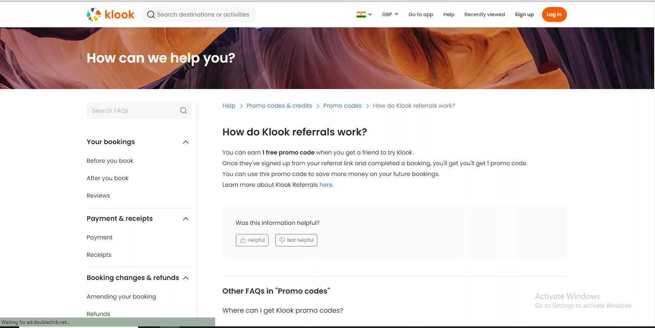Collapse the Payment & receipts section
Screen dimensions: 655x328
point(186,219)
